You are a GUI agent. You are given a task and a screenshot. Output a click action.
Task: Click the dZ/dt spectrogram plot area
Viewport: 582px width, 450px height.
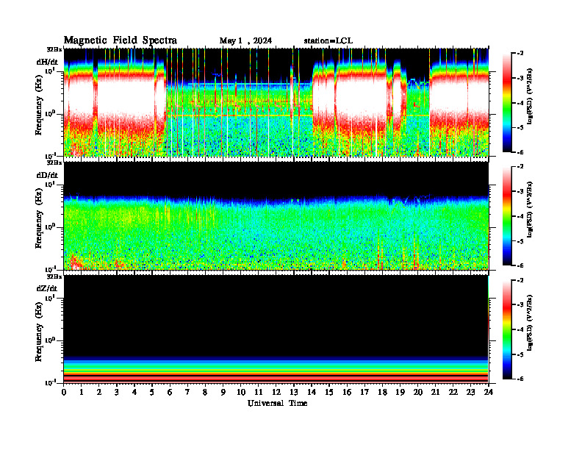click(x=276, y=329)
